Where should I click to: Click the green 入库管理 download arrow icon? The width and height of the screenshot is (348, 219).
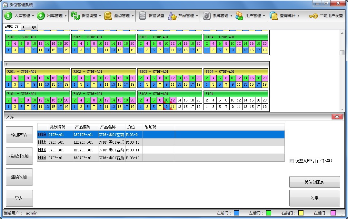click(8, 16)
